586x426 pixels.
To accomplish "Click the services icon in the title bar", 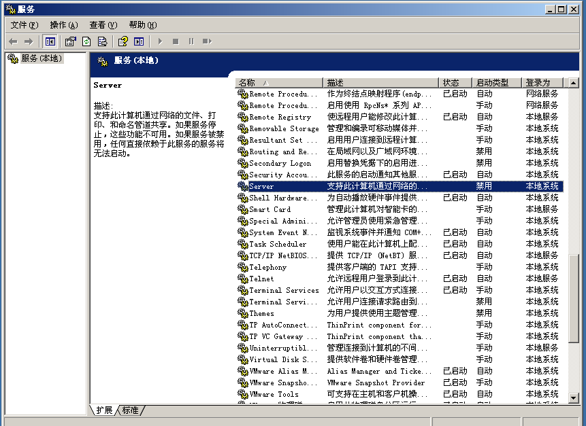I will (11, 9).
